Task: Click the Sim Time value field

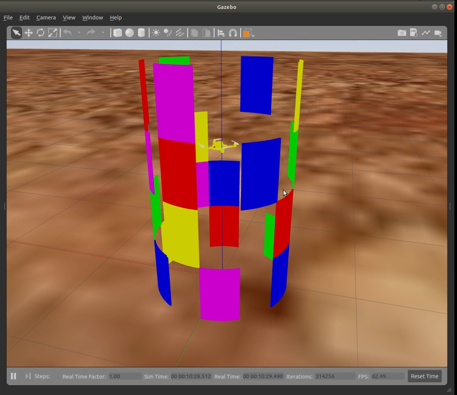Action: [x=191, y=376]
